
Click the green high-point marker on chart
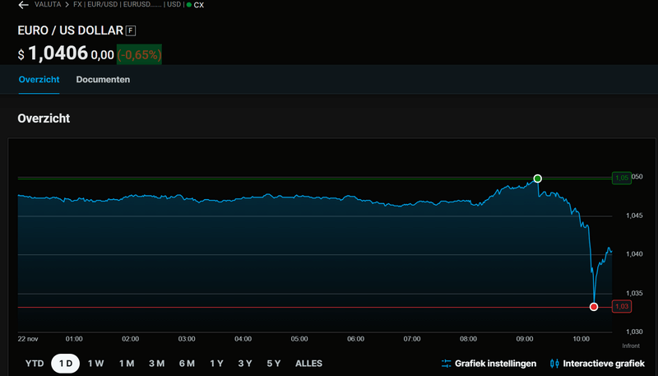538,179
